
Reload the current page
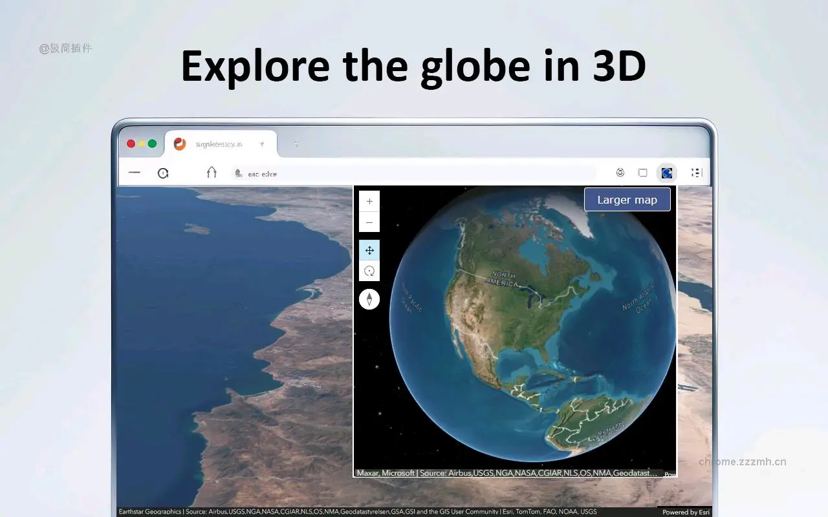coord(162,173)
